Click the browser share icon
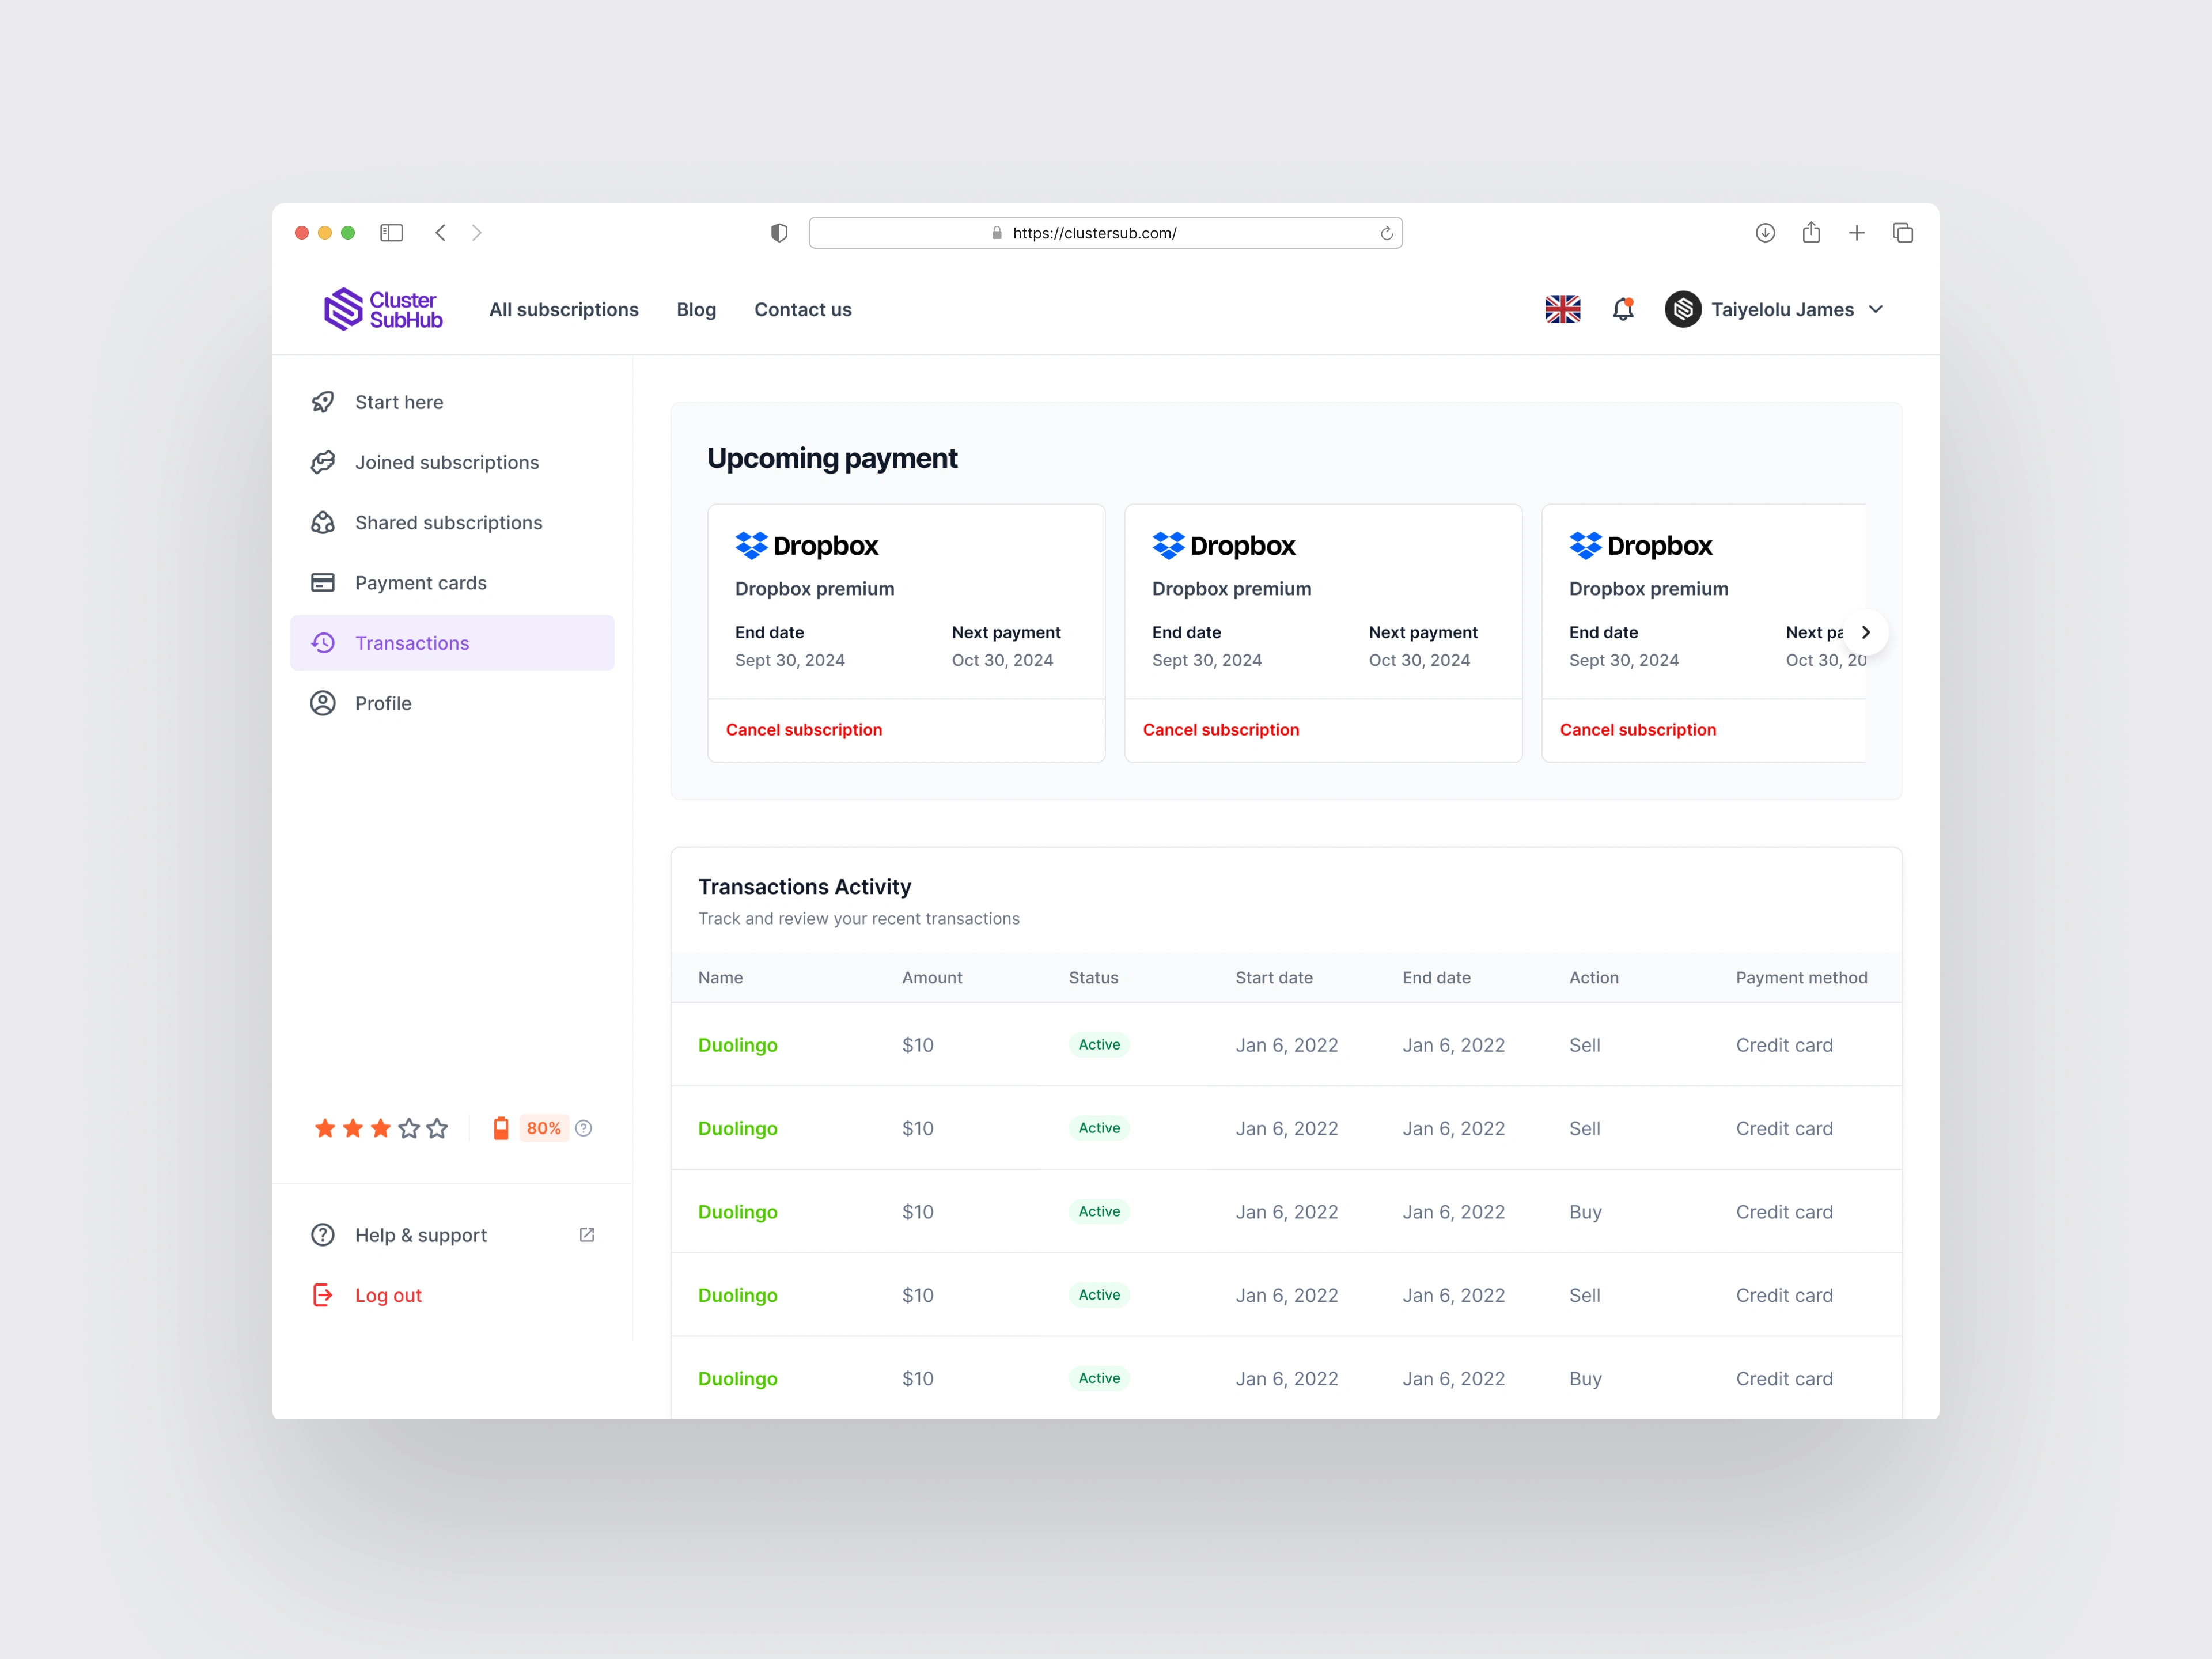The width and height of the screenshot is (2212, 1659). 1811,232
